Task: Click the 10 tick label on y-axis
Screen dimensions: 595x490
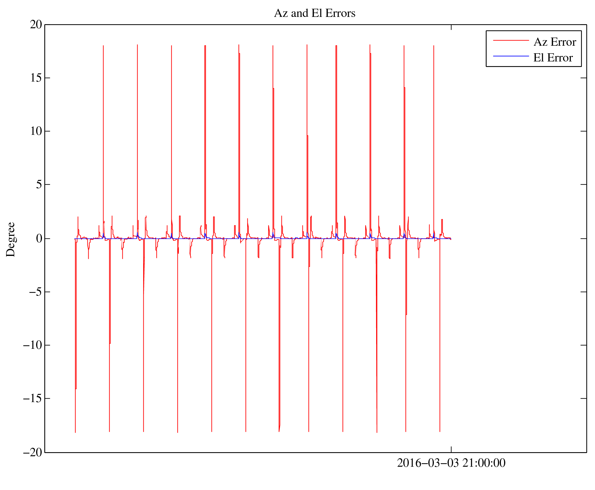Action: coord(36,131)
